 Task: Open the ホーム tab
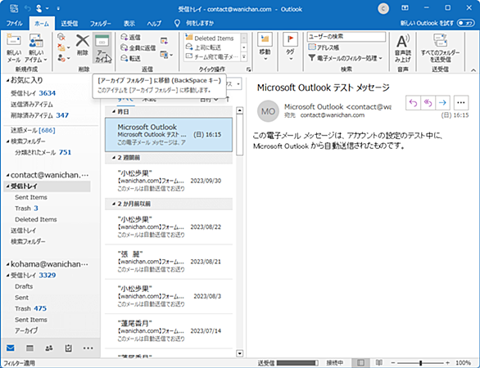click(42, 24)
